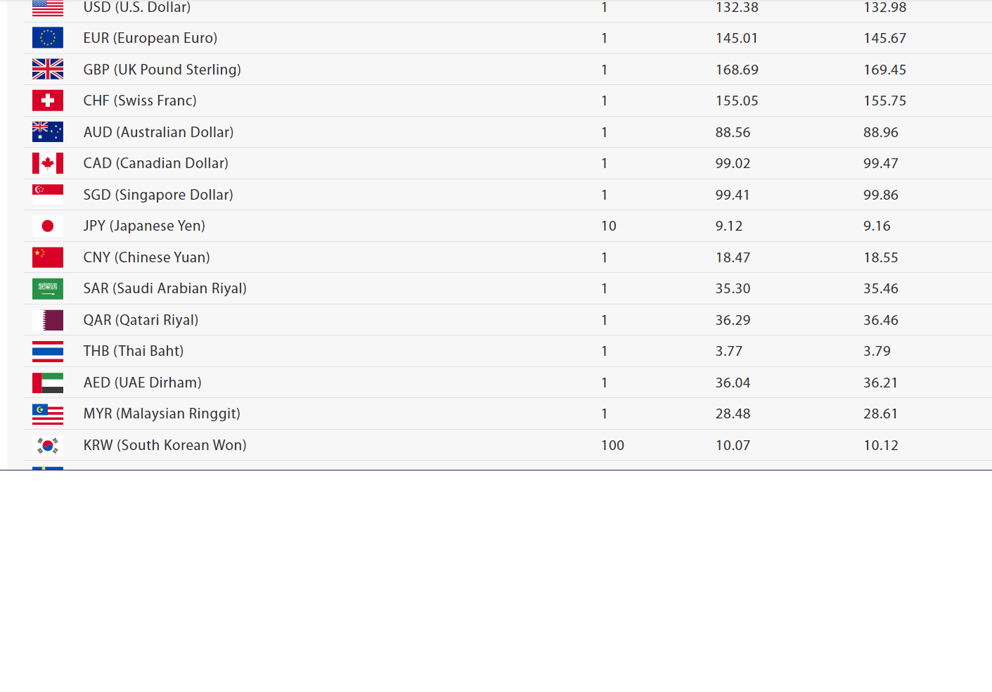Click the EUR (European Euro) label
This screenshot has width=992, height=692.
[150, 38]
